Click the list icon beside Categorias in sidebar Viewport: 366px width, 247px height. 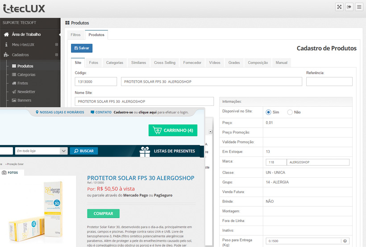14,75
